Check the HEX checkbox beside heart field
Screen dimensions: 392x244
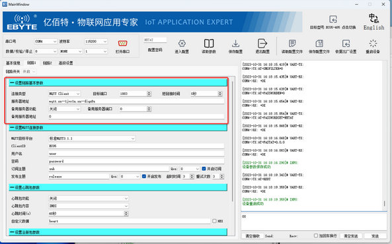(x=214, y=221)
